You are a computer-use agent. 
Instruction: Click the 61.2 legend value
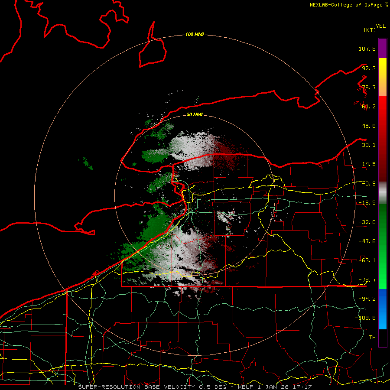pyautogui.click(x=369, y=107)
